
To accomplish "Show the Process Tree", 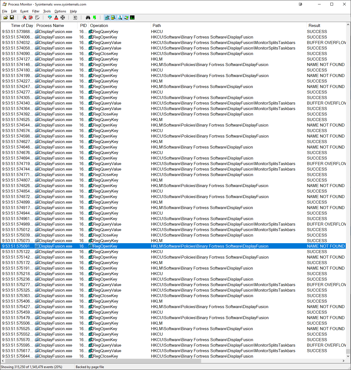I will (75, 18).
